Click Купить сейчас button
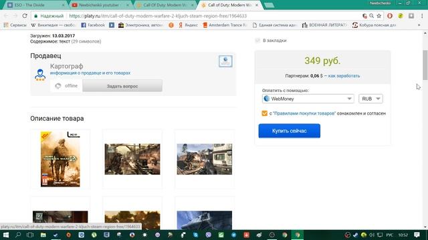This screenshot has width=428, height=240. [x=290, y=131]
